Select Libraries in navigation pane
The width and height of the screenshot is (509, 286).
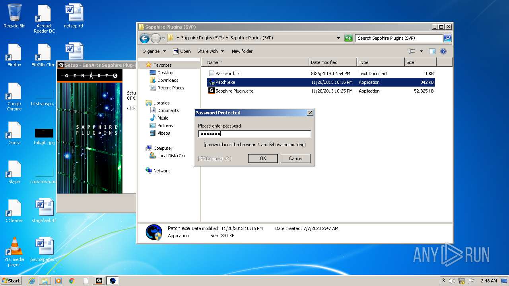tap(161, 103)
